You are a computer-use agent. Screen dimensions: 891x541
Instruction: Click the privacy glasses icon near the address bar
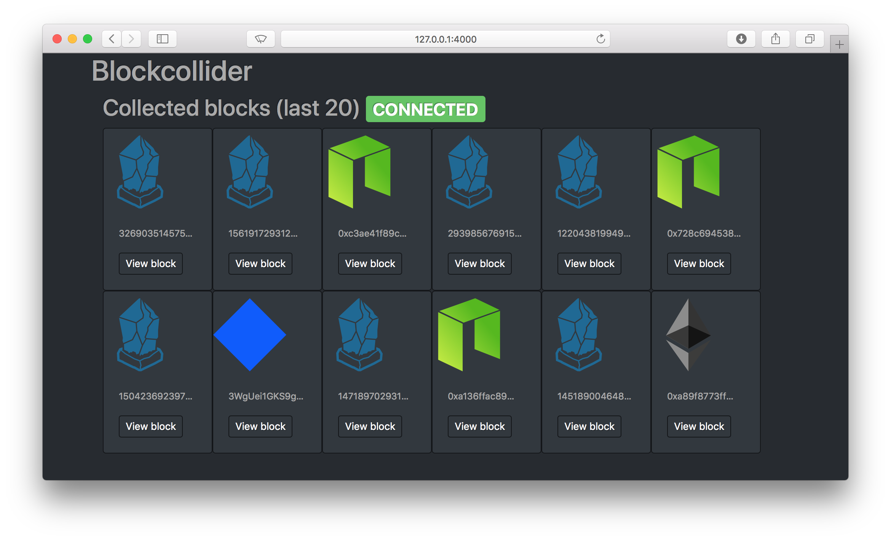[x=261, y=39]
